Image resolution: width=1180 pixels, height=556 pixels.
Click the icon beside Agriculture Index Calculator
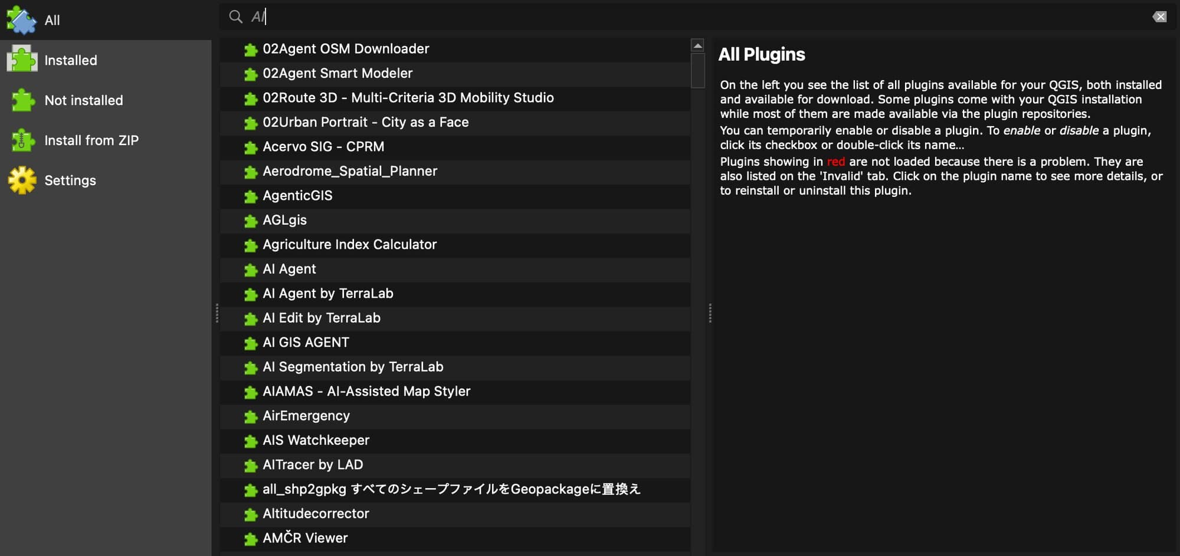pyautogui.click(x=251, y=245)
